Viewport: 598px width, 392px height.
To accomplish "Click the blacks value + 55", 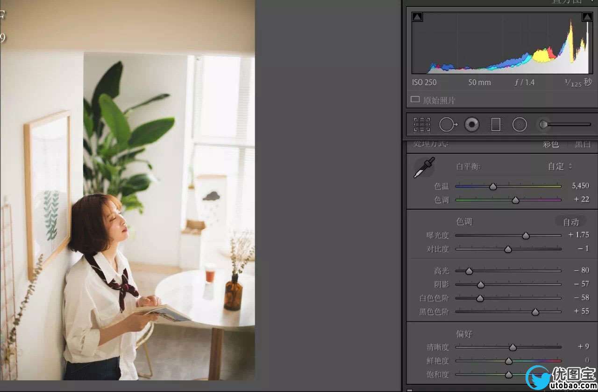I will click(x=582, y=311).
